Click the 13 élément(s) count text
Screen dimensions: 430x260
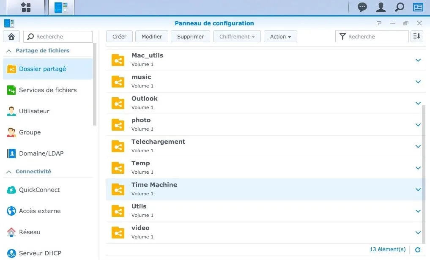click(387, 249)
